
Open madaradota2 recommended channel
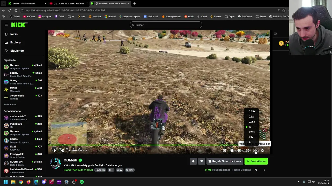tap(23, 118)
